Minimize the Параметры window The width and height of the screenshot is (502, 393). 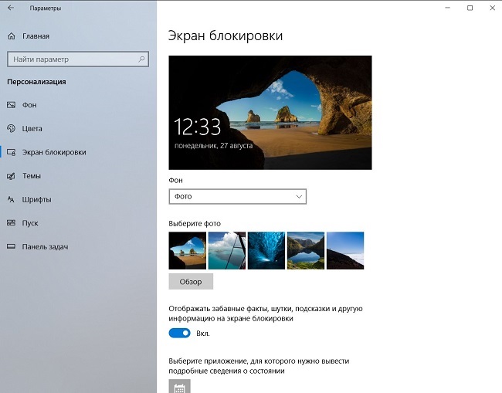point(448,8)
